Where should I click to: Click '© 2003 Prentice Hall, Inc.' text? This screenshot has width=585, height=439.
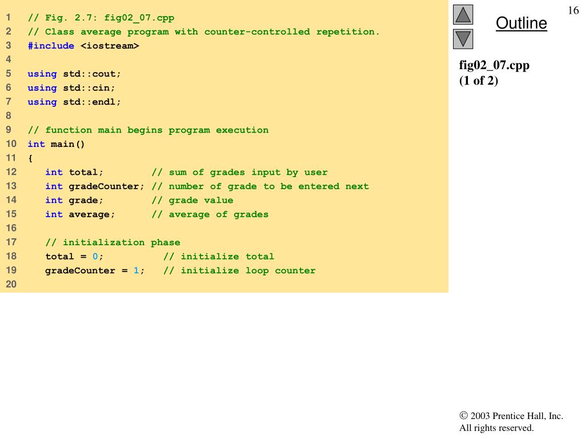511,416
